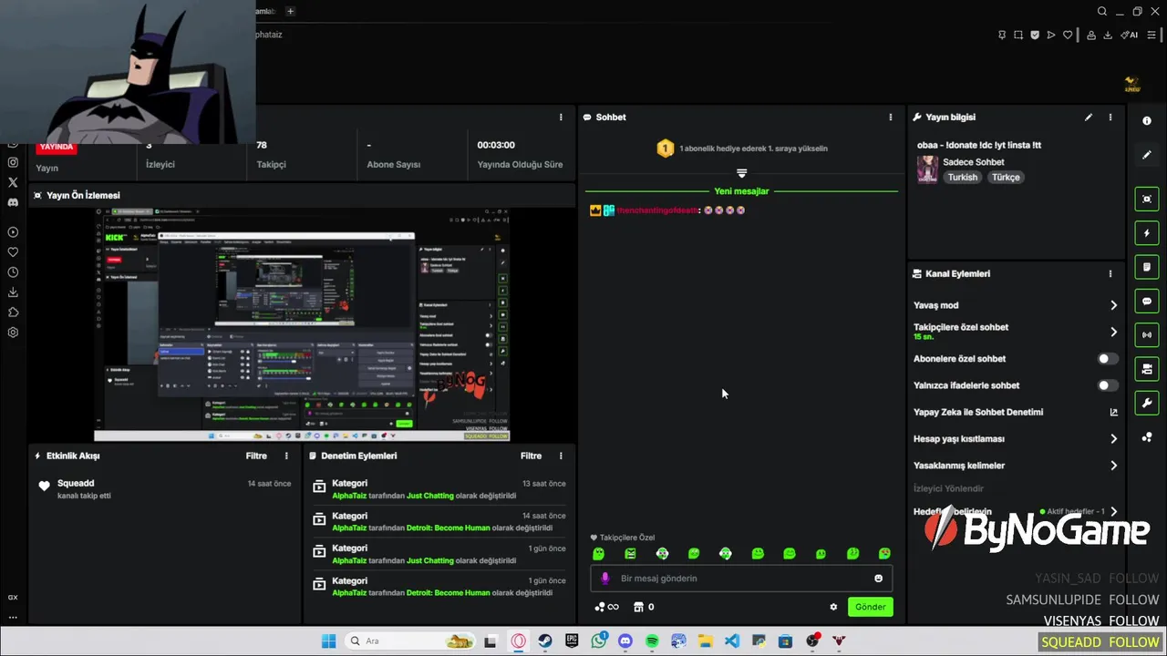Viewport: 1167px width, 656px height.
Task: Open chat settings gear icon
Action: coord(833,607)
